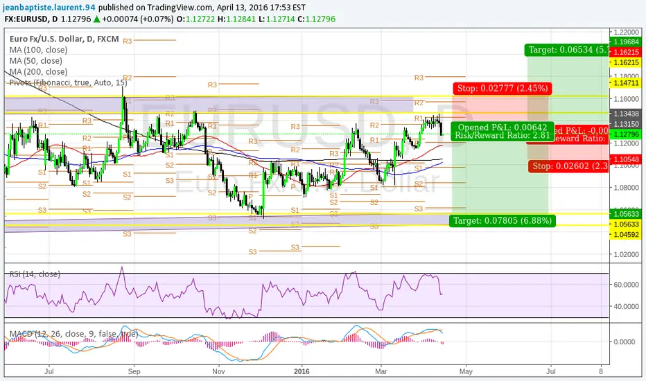Click the high value H:1.12841
The height and width of the screenshot is (381, 646).
pyautogui.click(x=237, y=19)
